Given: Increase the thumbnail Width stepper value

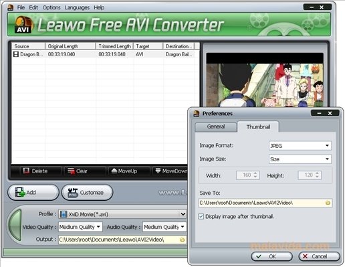Looking at the screenshot, I should (x=255, y=173).
